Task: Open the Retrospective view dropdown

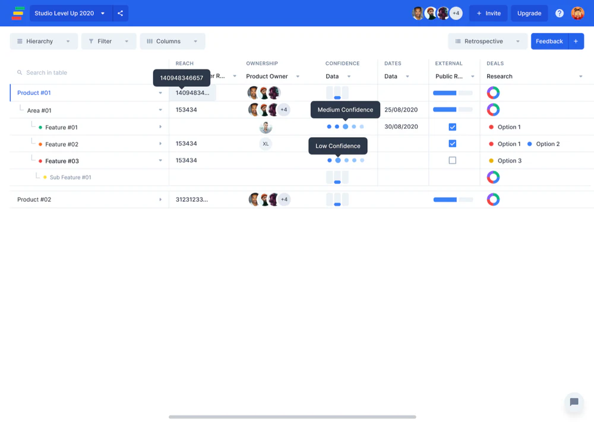Action: click(x=488, y=42)
